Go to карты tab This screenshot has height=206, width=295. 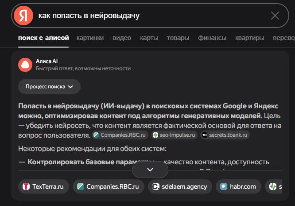149,38
